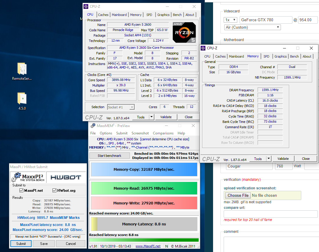Viewport: 319px width, 252px height.
Task: Expand the Tools dropdown arrow in CPU-Z Memory window
Action: [269, 159]
